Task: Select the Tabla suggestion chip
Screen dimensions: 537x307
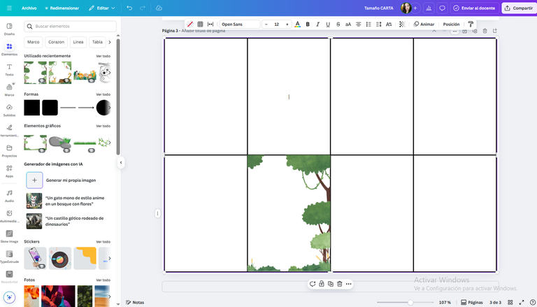Action: [x=97, y=42]
